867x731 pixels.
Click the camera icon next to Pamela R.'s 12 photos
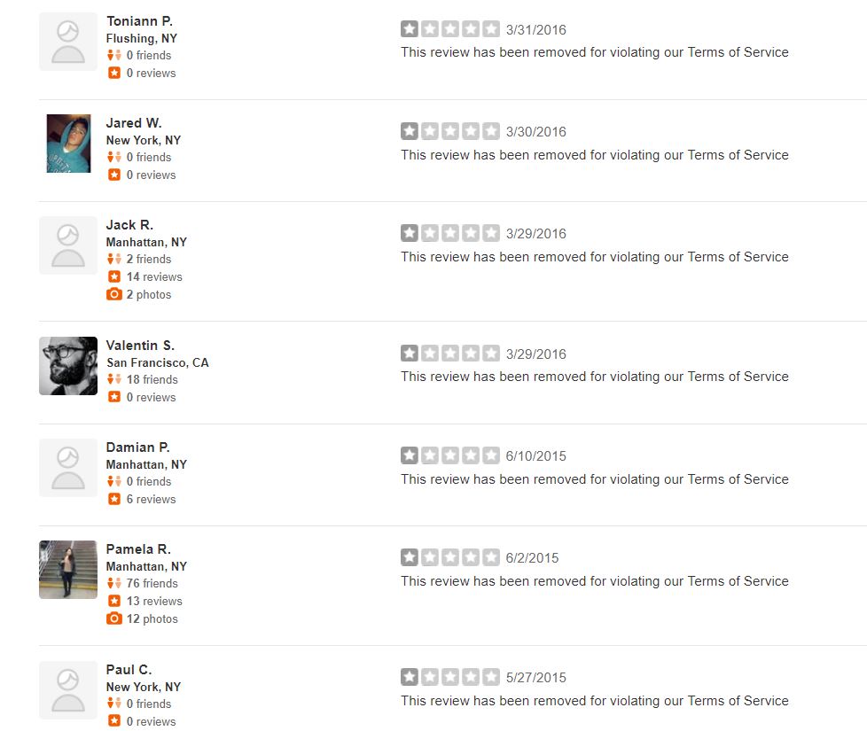[x=113, y=618]
